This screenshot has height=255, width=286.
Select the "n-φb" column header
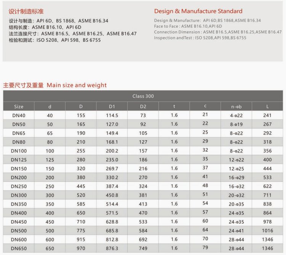[236, 106]
